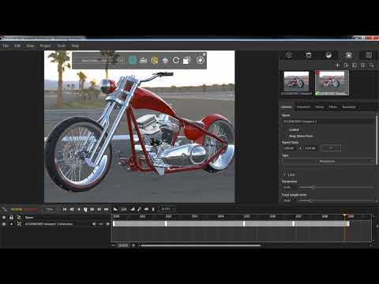The height and width of the screenshot is (284, 379).
Task: Click the aspect ratio height field
Action: 311,148
